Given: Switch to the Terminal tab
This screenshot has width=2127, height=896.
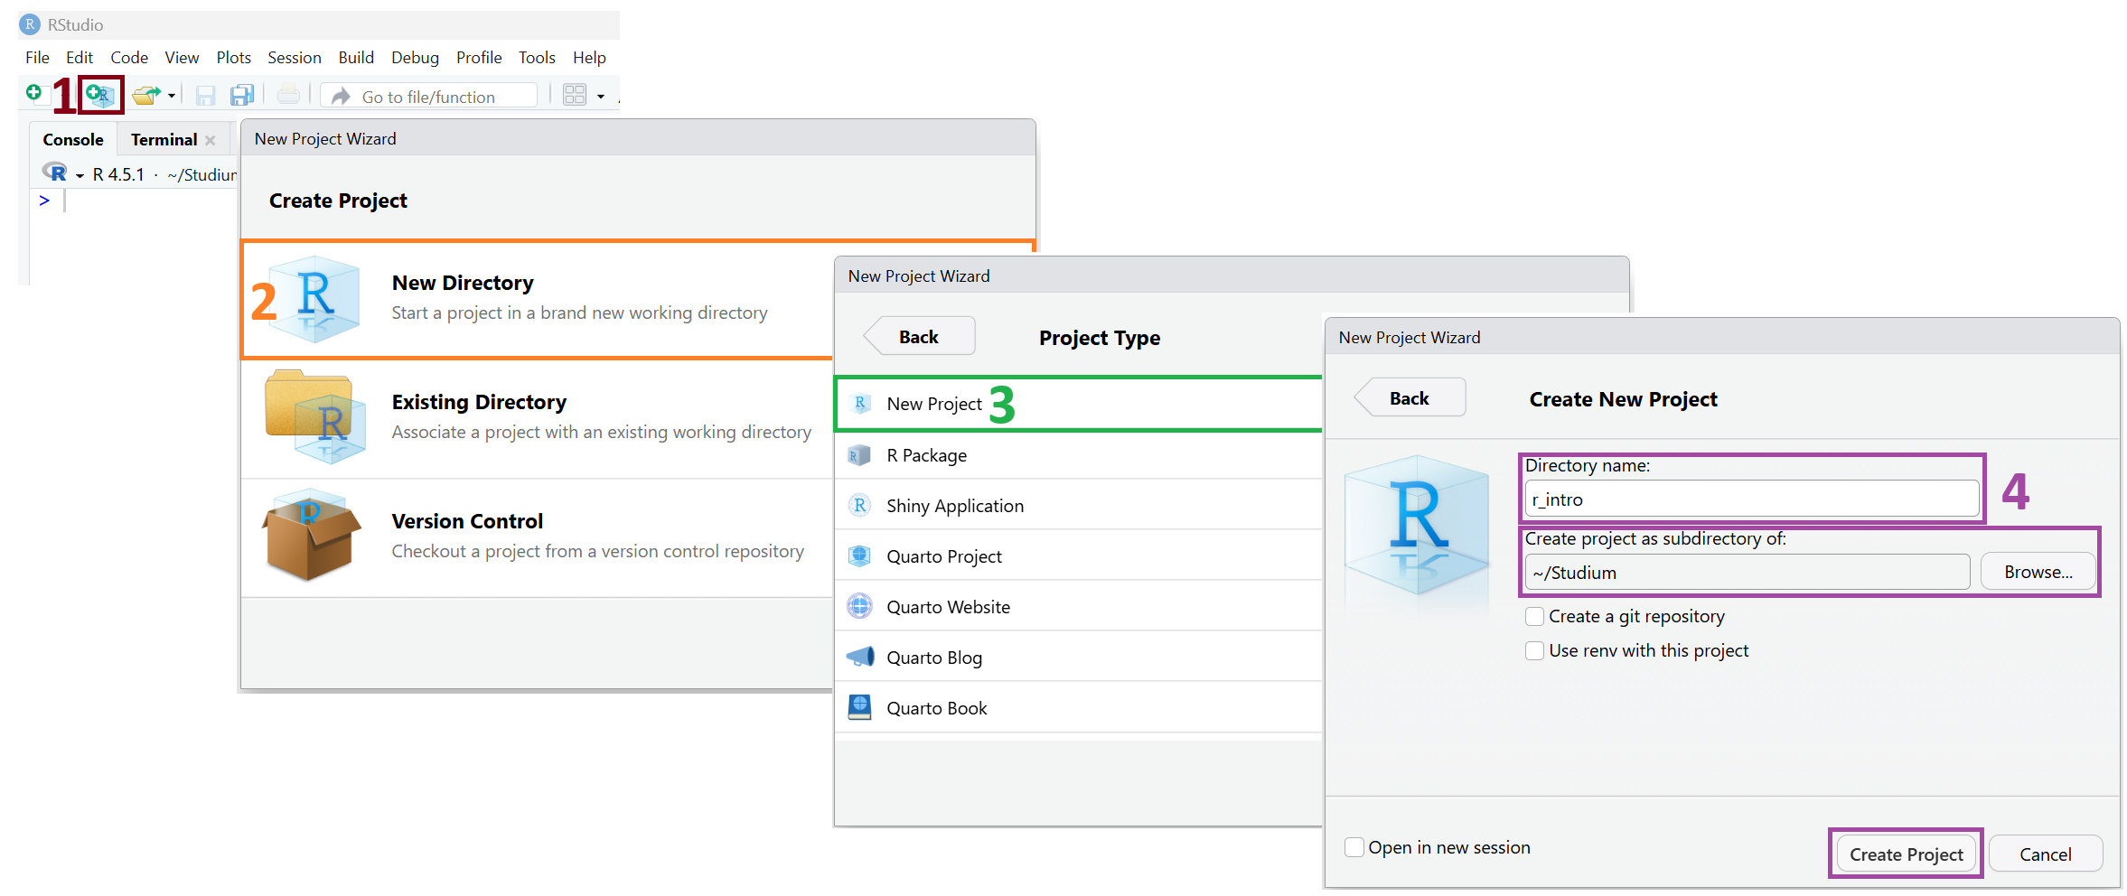Looking at the screenshot, I should (x=164, y=140).
